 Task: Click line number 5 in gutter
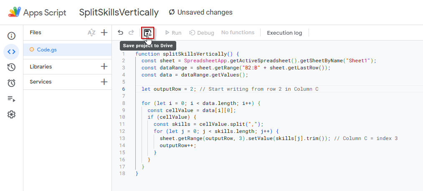[124, 82]
